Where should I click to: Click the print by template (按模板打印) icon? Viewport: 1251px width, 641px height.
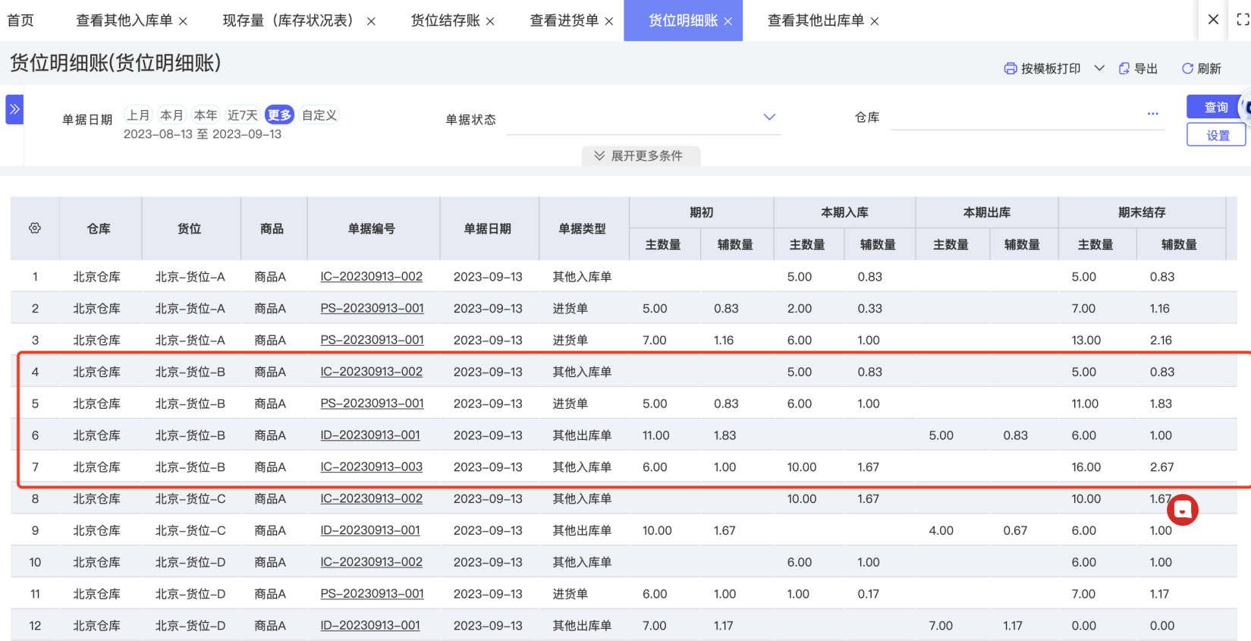pos(1011,68)
